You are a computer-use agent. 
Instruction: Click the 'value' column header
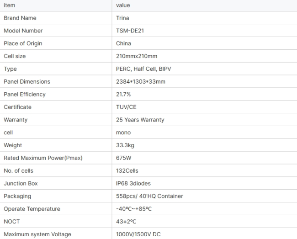tap(123, 5)
